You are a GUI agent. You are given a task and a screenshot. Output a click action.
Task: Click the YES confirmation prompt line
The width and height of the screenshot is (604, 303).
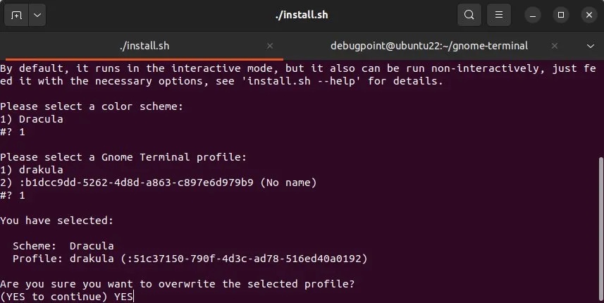[67, 297]
